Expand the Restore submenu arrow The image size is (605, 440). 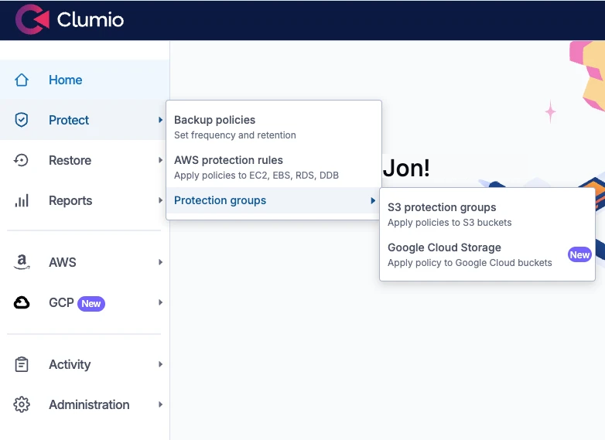[160, 160]
